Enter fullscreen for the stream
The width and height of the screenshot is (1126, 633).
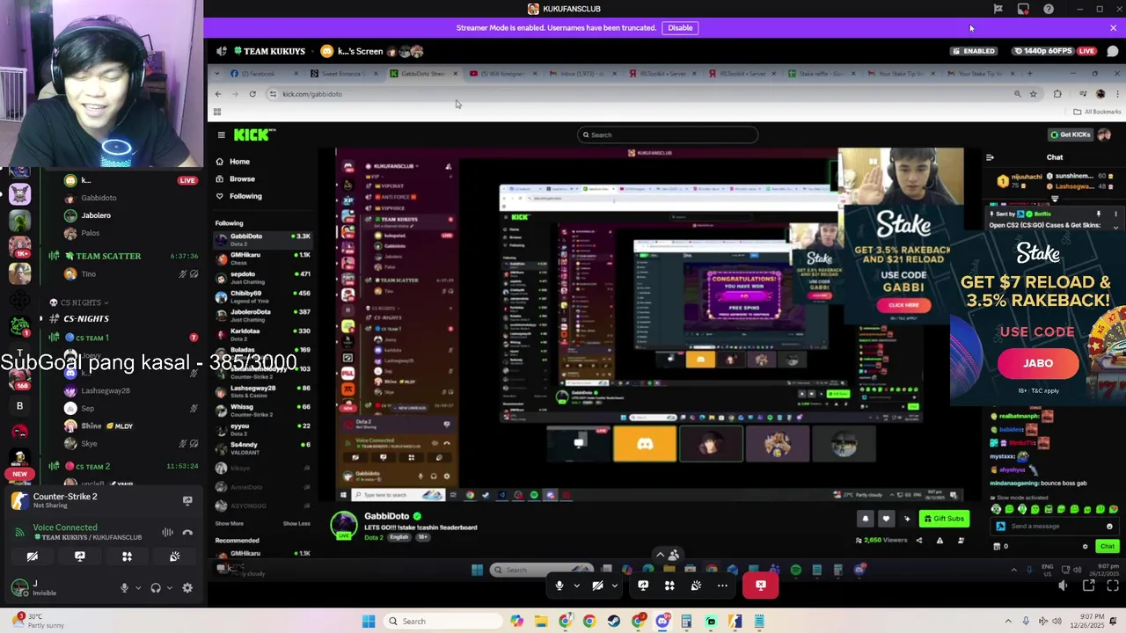[x=1111, y=586]
